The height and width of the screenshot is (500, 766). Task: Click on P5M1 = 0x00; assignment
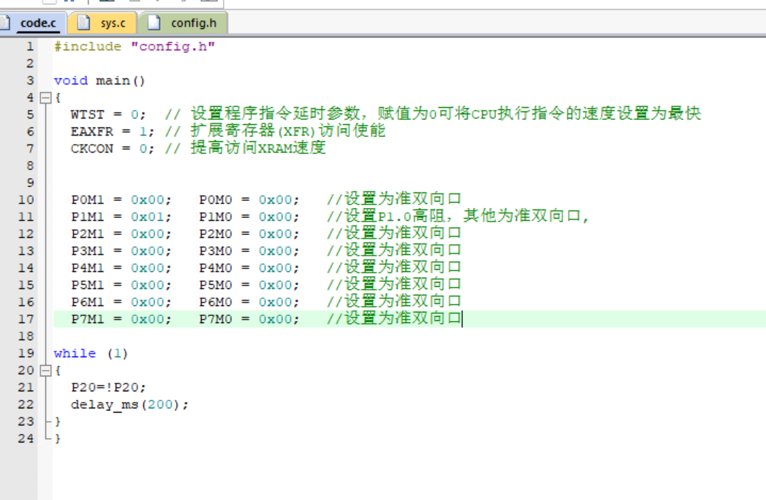pos(121,285)
